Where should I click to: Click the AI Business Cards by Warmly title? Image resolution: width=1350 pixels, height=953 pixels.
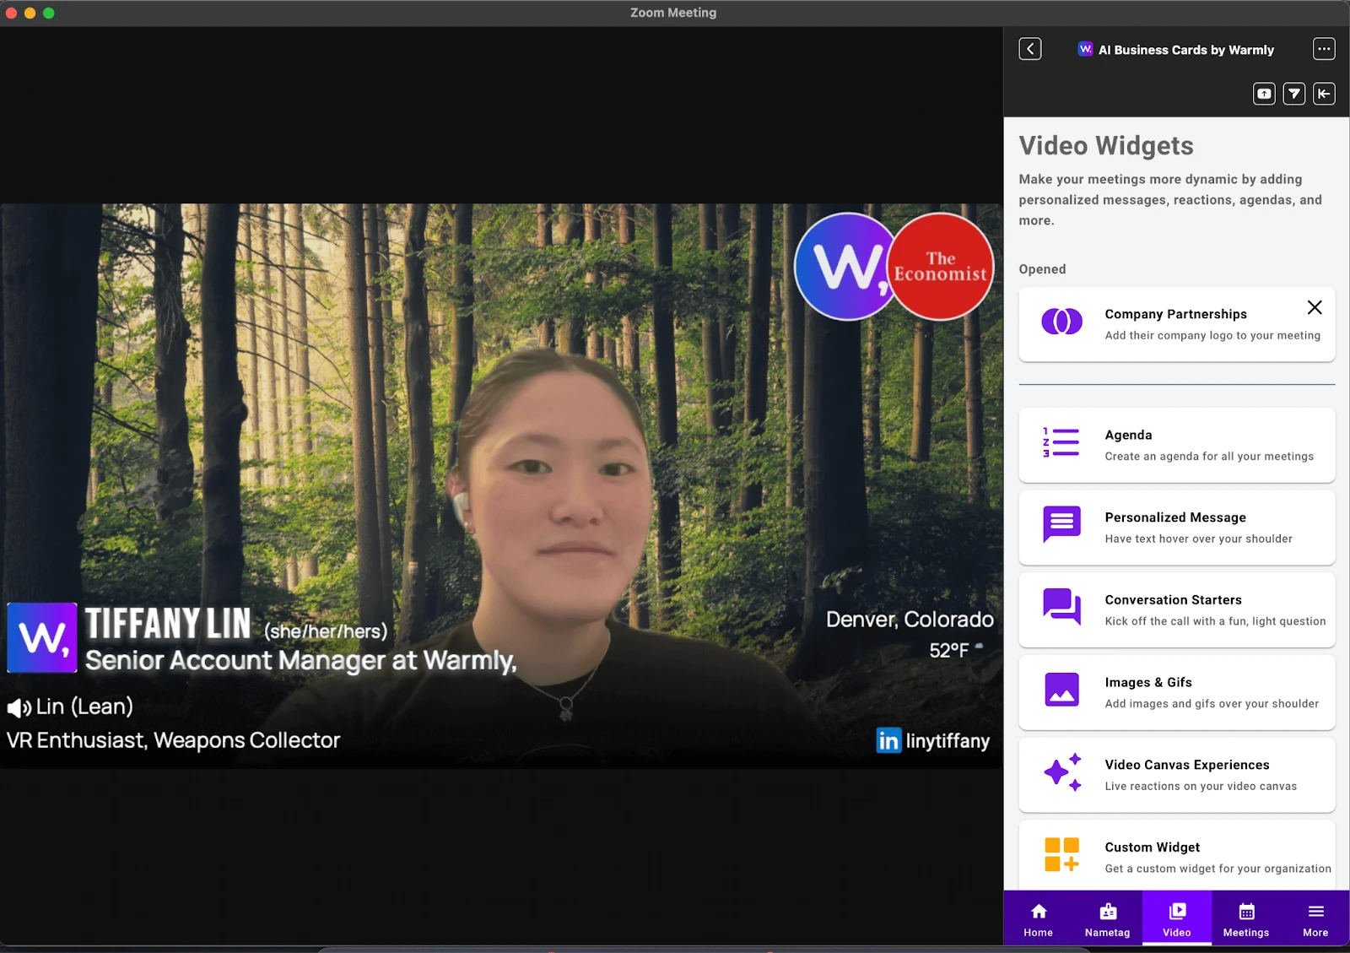[1185, 50]
